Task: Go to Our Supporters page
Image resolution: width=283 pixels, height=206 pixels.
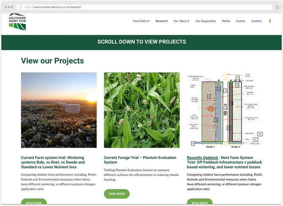Action: [x=205, y=21]
